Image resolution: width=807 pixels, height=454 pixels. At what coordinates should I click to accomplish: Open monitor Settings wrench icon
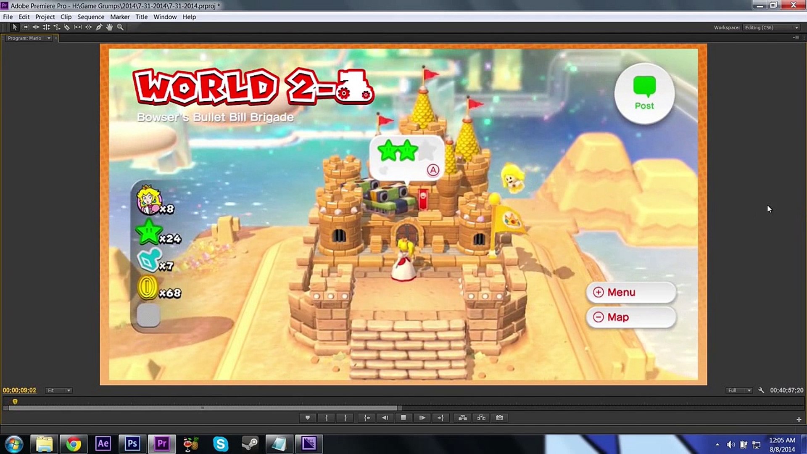point(761,390)
